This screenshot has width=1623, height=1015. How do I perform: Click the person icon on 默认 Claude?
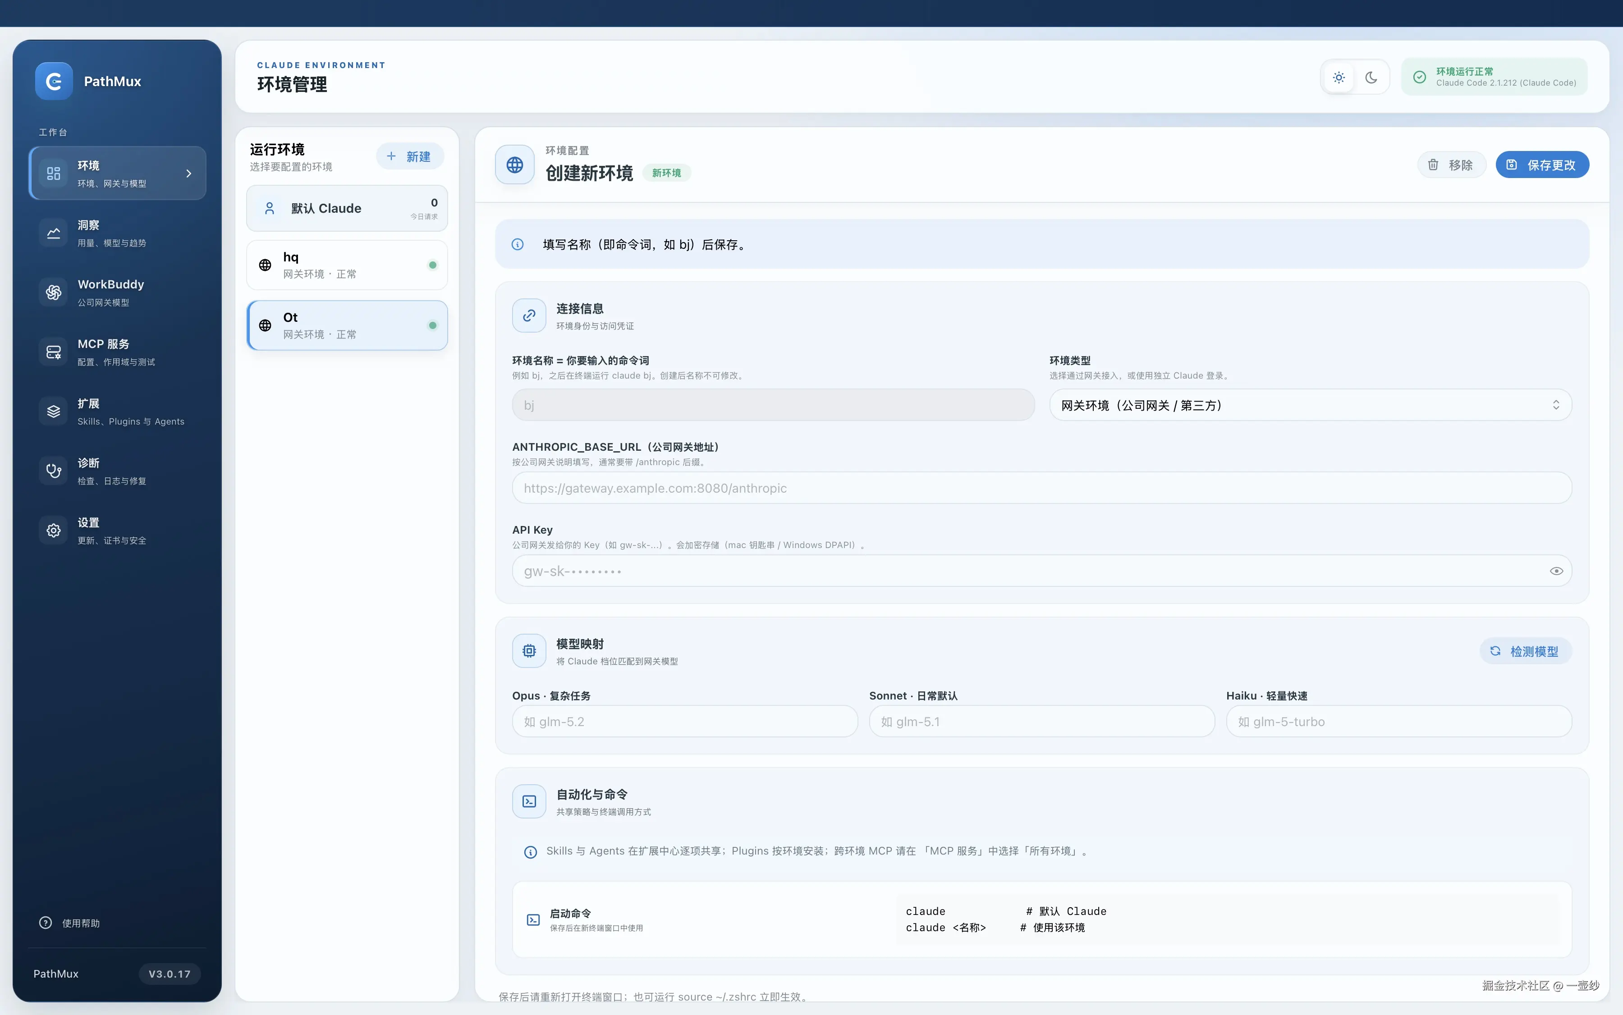(x=269, y=209)
